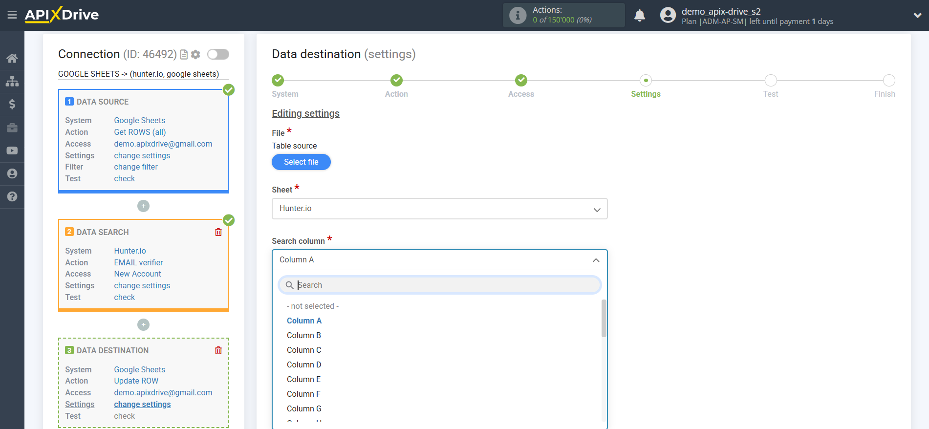Open the profile sidebar icon

coord(12,173)
